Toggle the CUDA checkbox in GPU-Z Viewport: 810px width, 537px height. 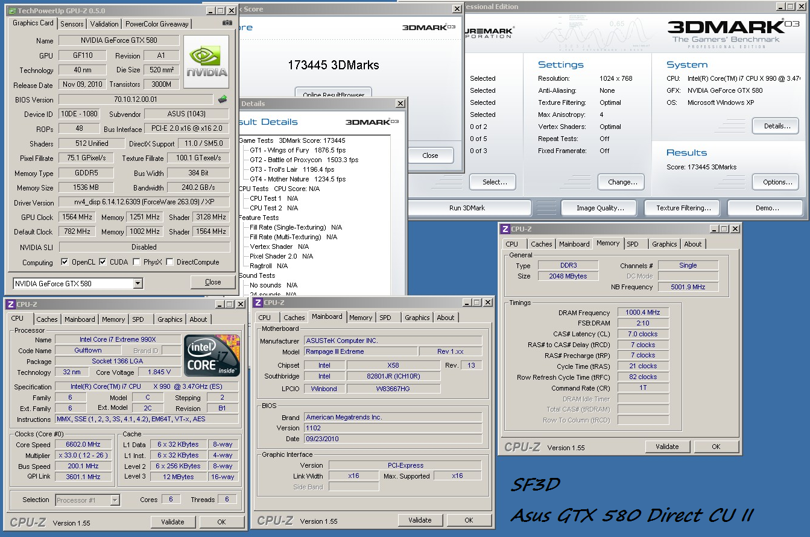pos(103,262)
